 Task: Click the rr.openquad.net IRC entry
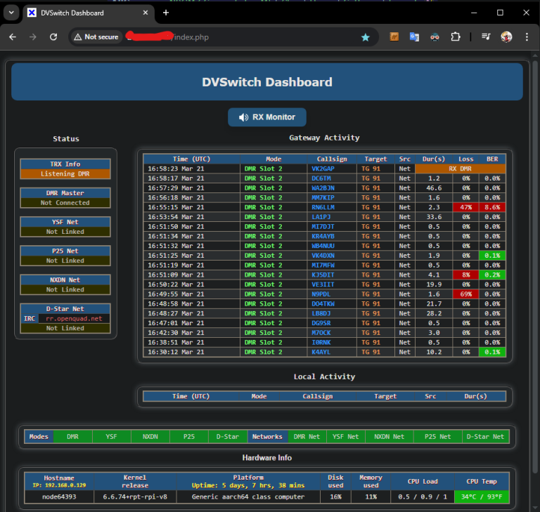[x=74, y=318]
